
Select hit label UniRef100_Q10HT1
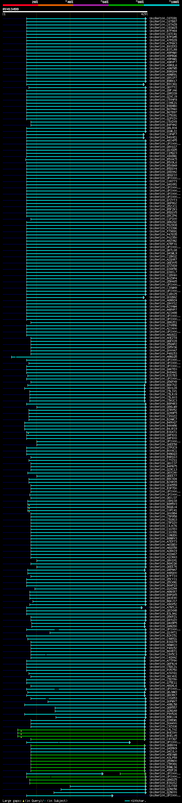click(x=163, y=633)
